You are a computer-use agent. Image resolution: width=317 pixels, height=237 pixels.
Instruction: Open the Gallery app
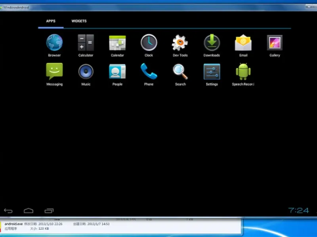coord(275,45)
